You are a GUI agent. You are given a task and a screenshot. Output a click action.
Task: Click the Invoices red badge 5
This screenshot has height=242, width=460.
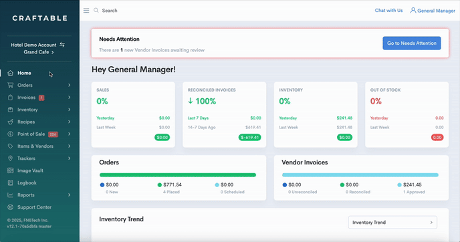coord(41,98)
